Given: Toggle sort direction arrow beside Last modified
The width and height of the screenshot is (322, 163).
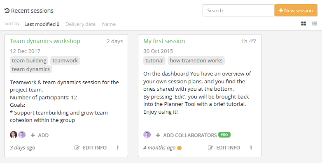Looking at the screenshot, I should click(x=58, y=24).
